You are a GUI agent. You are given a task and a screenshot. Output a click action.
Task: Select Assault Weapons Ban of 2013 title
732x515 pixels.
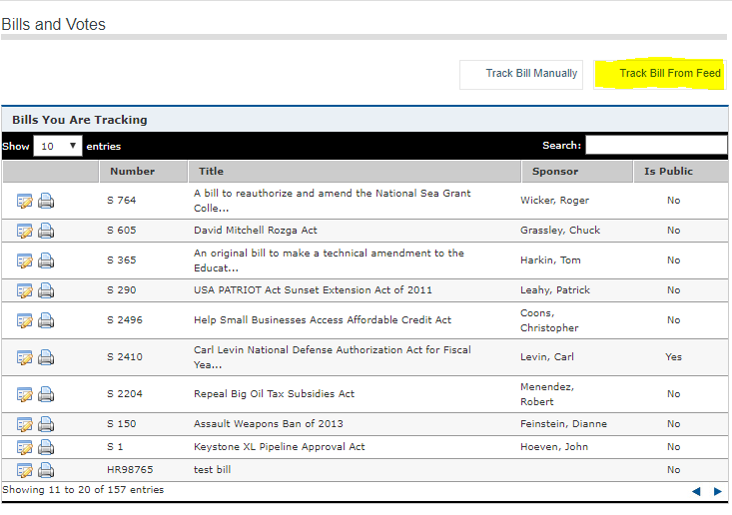tap(269, 423)
